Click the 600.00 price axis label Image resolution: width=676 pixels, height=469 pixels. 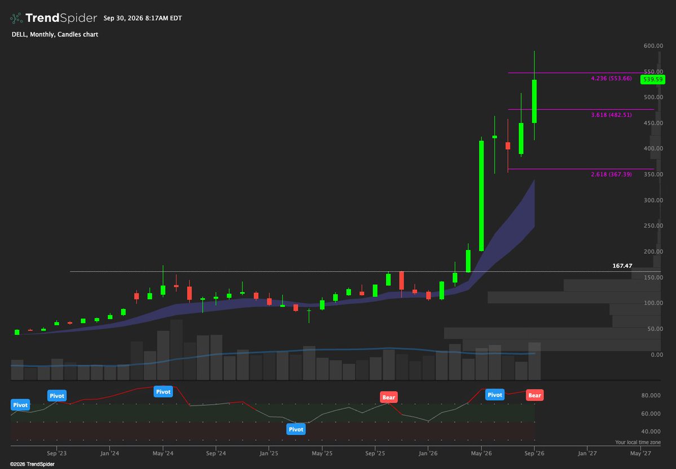pos(653,46)
